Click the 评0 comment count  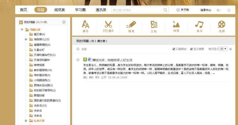click(97, 77)
